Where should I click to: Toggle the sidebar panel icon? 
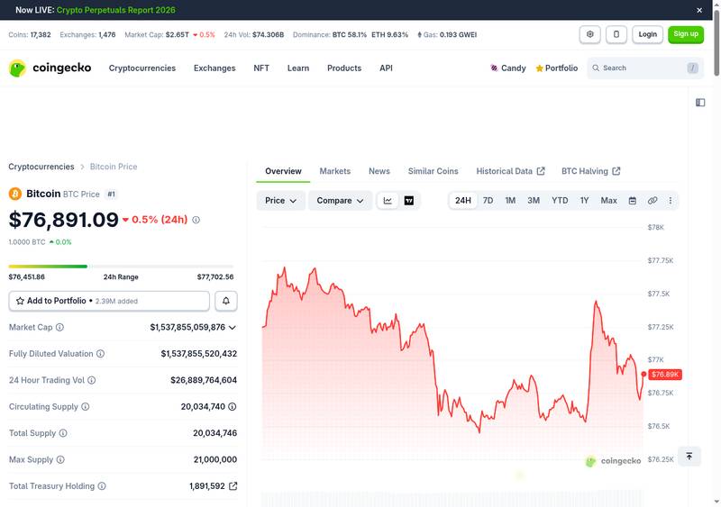pos(700,103)
